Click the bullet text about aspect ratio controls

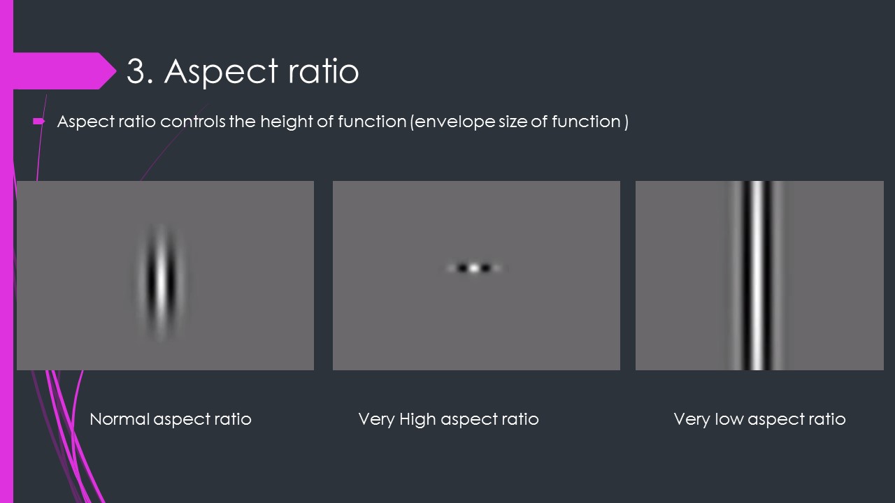click(343, 122)
